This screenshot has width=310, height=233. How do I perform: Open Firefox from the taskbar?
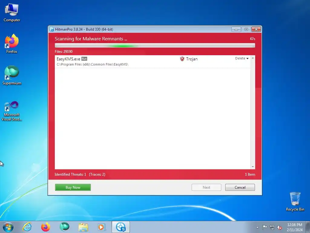point(45,227)
